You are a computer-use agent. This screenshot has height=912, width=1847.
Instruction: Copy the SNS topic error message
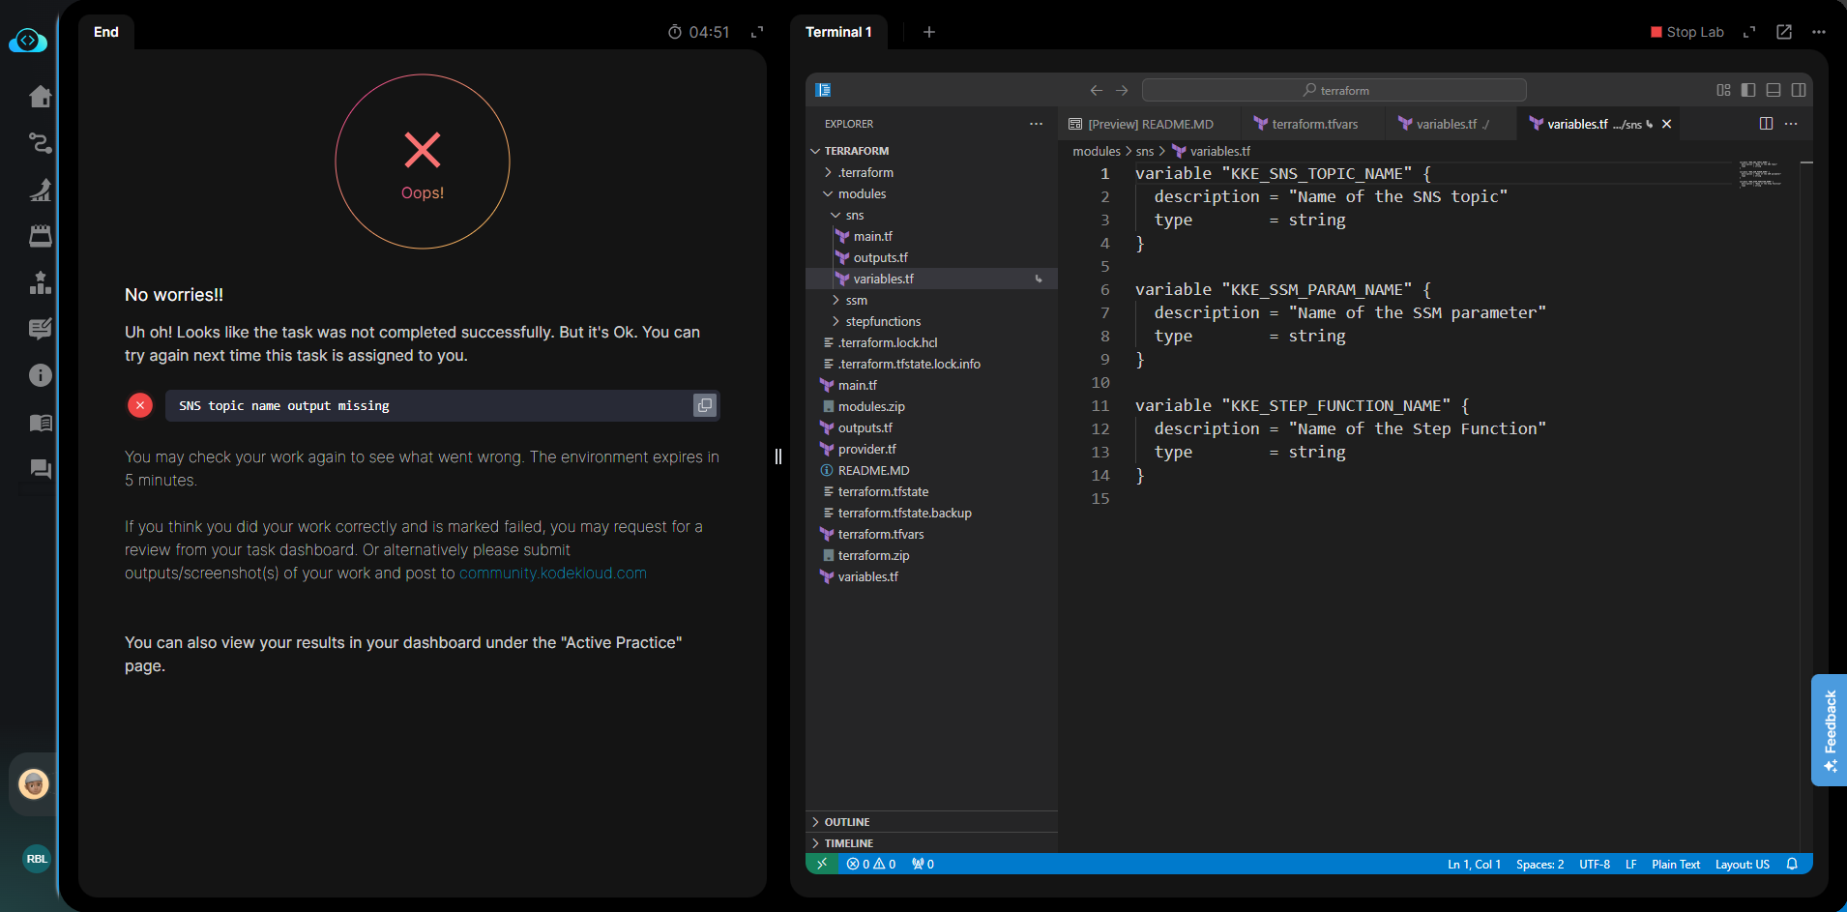704,405
